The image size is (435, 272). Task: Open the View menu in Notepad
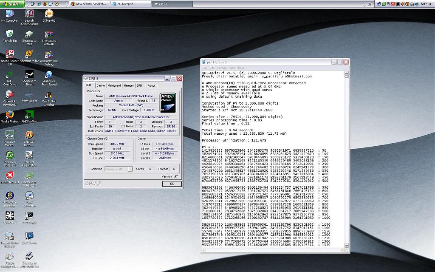point(232,68)
